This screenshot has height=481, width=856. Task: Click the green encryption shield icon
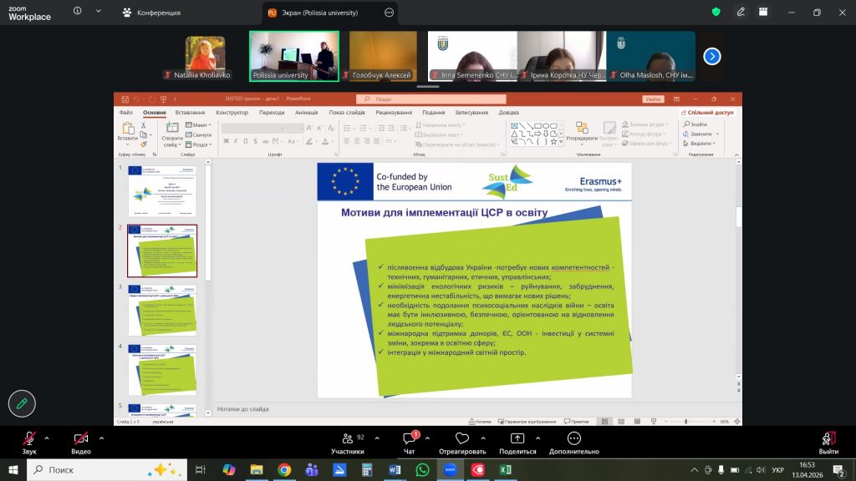716,13
